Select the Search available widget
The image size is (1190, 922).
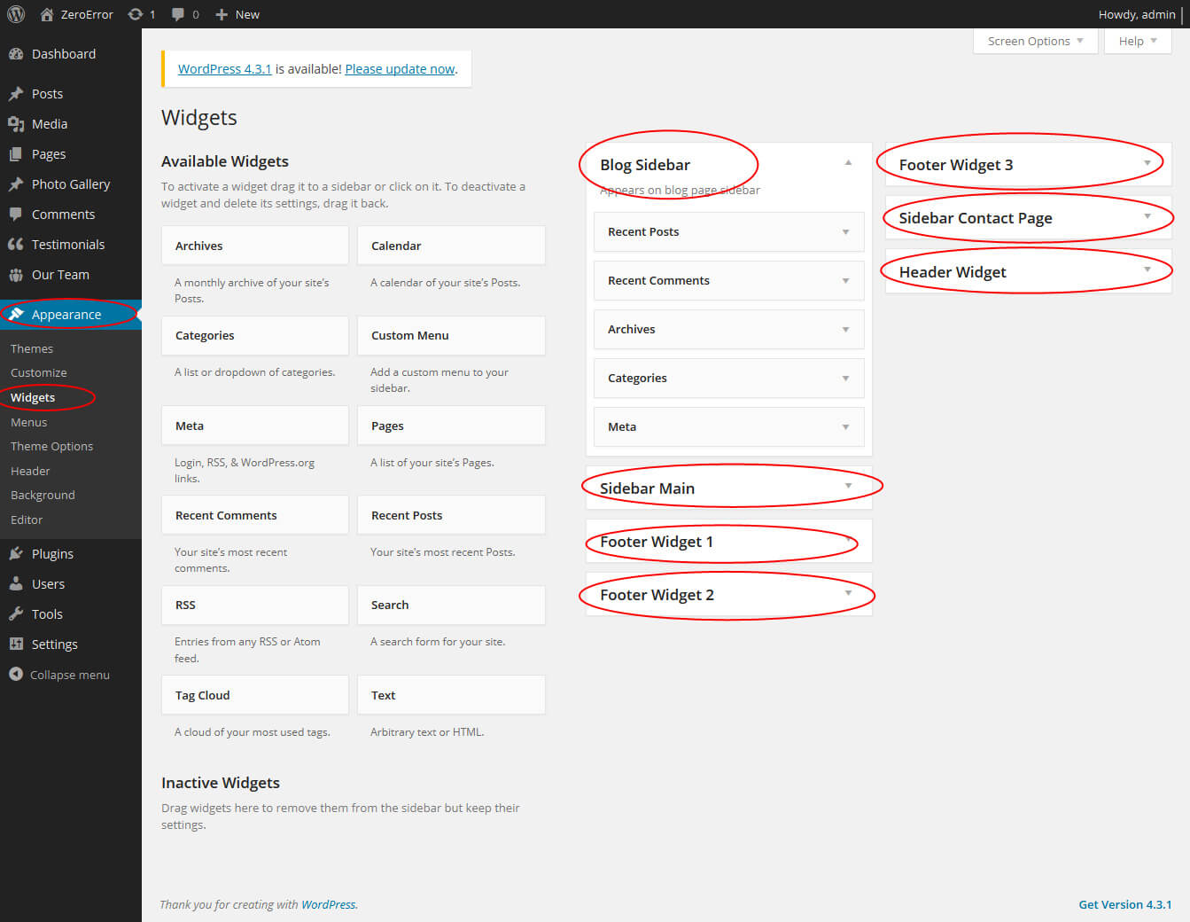click(451, 605)
